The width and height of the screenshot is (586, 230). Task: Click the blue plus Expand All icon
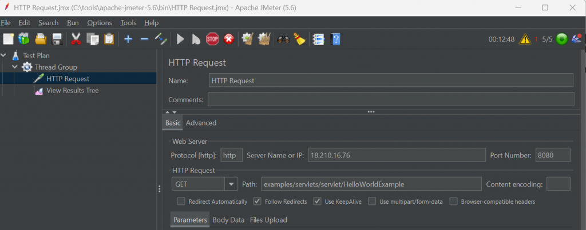point(128,39)
